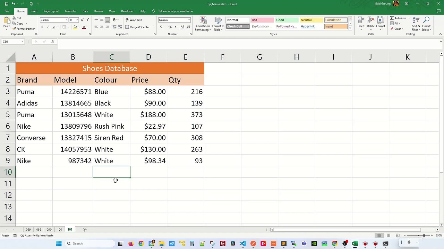Click the AutoSum sigma icon
The image size is (444, 249).
[x=392, y=18]
